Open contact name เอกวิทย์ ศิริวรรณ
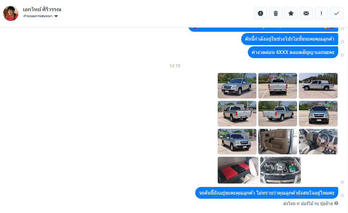The height and width of the screenshot is (213, 348). [x=42, y=9]
